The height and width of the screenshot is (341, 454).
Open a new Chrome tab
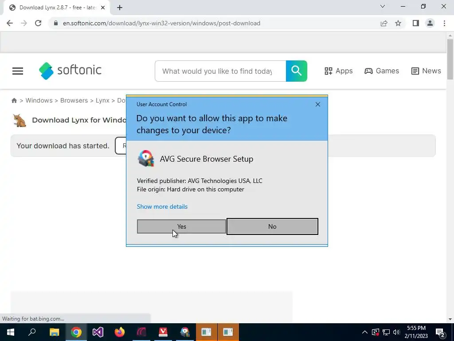[x=120, y=8]
